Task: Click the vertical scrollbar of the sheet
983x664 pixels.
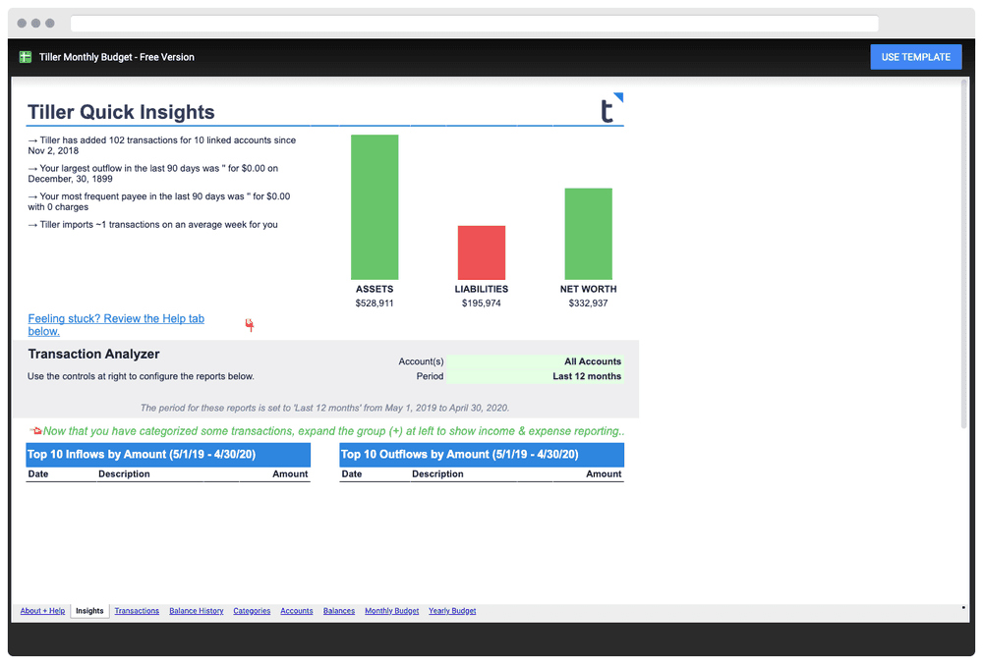Action: coord(964,253)
